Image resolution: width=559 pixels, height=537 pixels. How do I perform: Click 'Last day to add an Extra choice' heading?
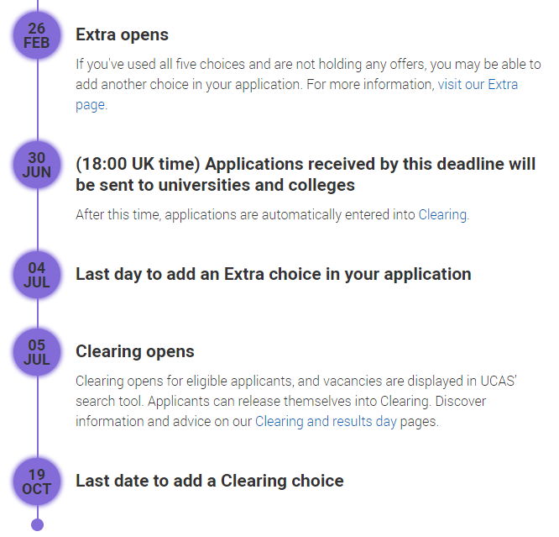(x=274, y=274)
